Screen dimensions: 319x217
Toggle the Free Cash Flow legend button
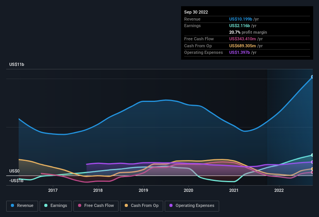(96, 206)
